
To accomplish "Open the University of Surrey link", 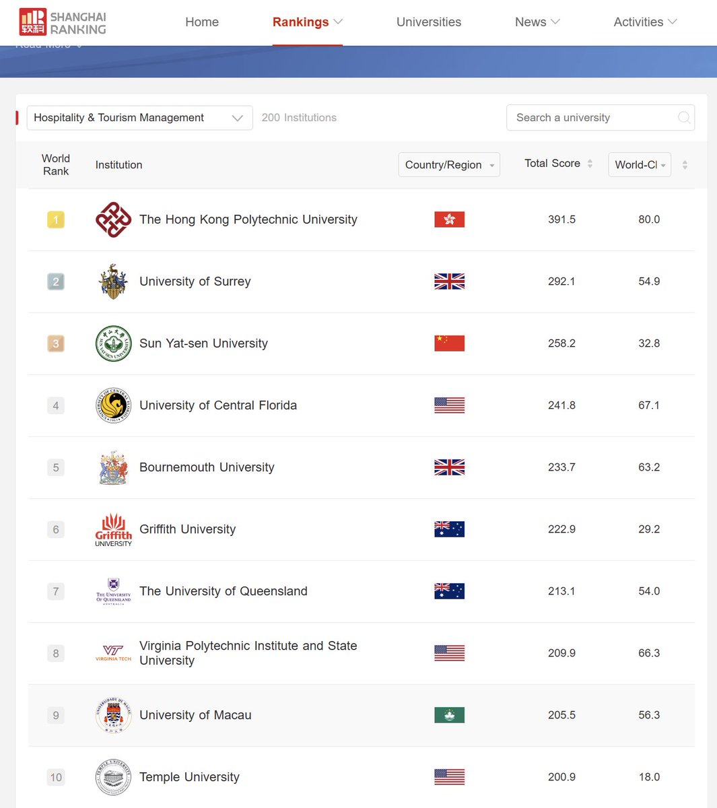I will [x=195, y=281].
